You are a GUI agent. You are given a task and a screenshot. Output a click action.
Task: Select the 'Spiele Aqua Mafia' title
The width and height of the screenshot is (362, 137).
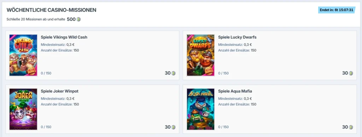point(235,91)
